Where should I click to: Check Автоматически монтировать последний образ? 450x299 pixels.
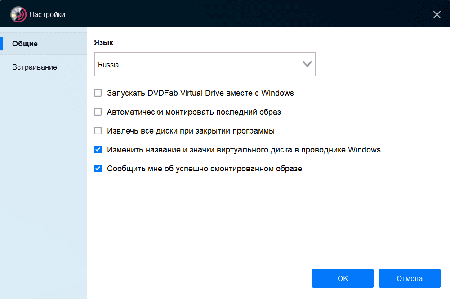pos(98,112)
